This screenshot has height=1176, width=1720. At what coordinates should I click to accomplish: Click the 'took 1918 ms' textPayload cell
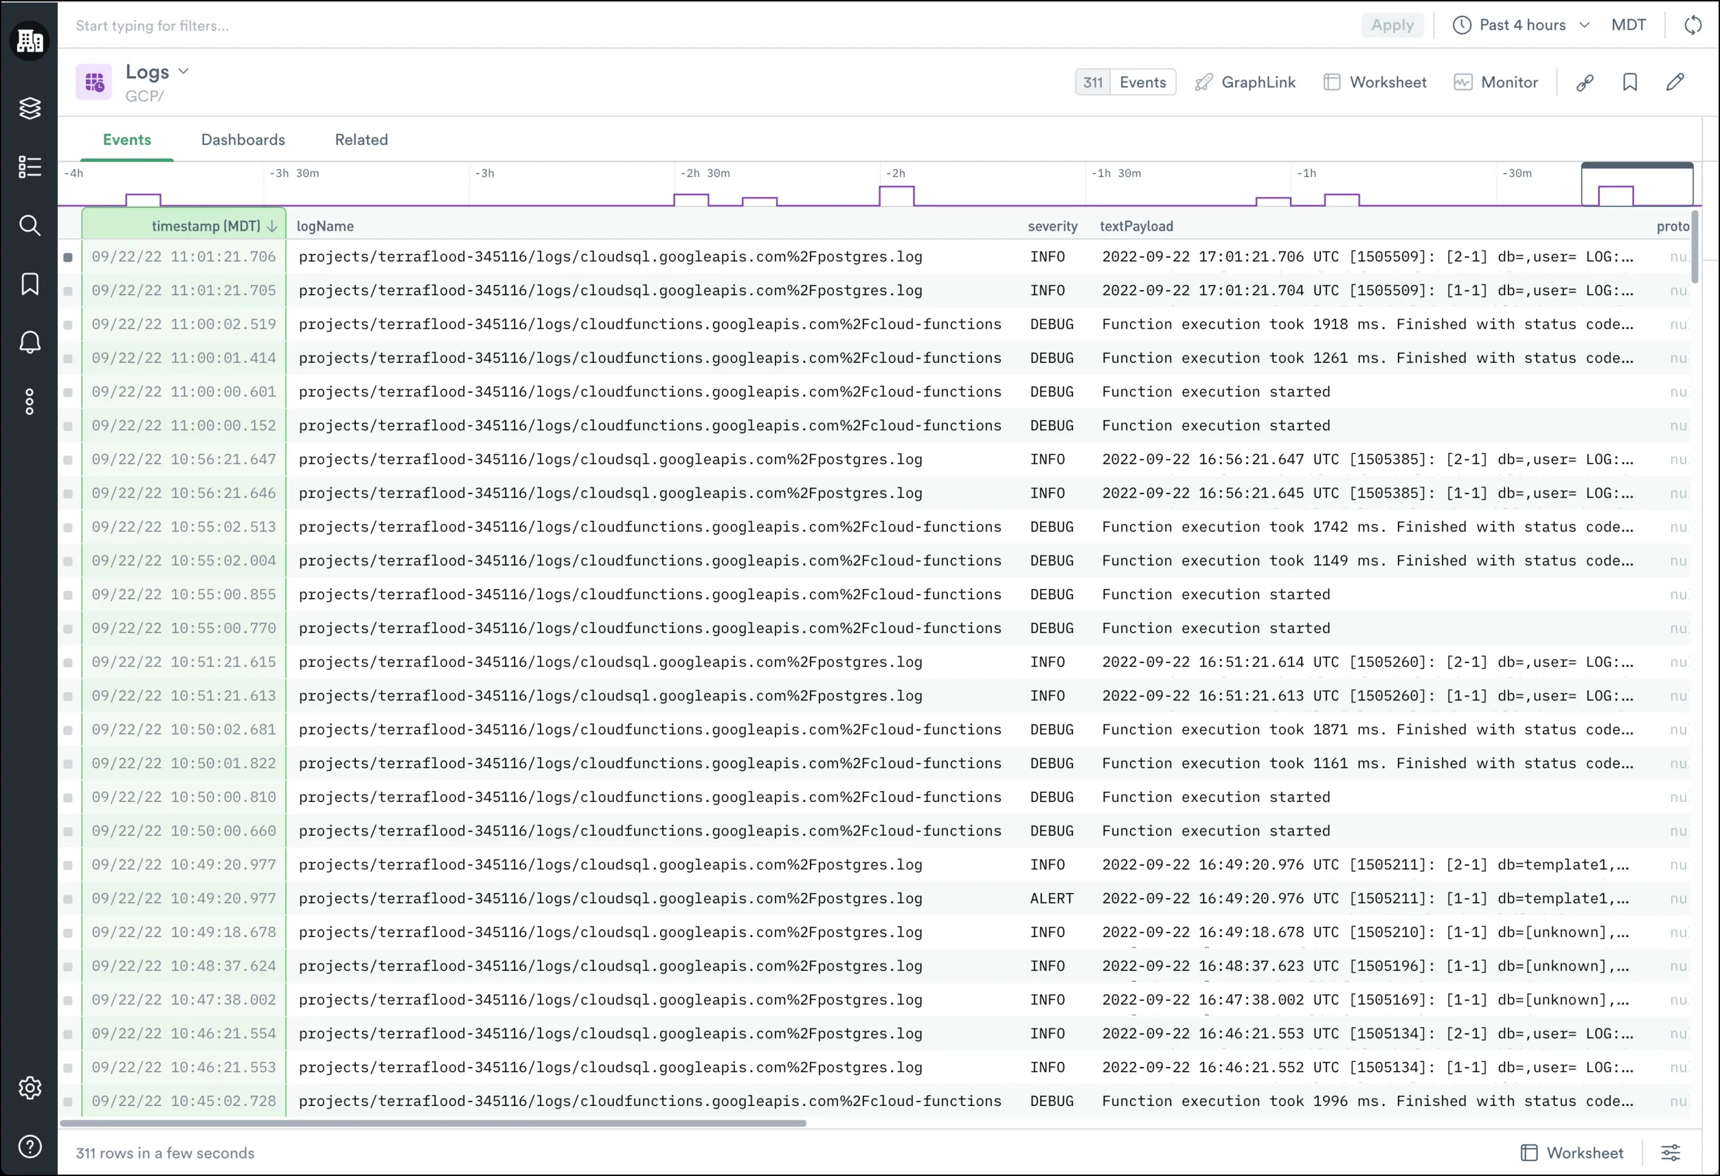coord(1367,324)
